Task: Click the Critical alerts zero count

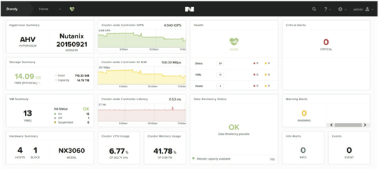Action: pos(326,42)
